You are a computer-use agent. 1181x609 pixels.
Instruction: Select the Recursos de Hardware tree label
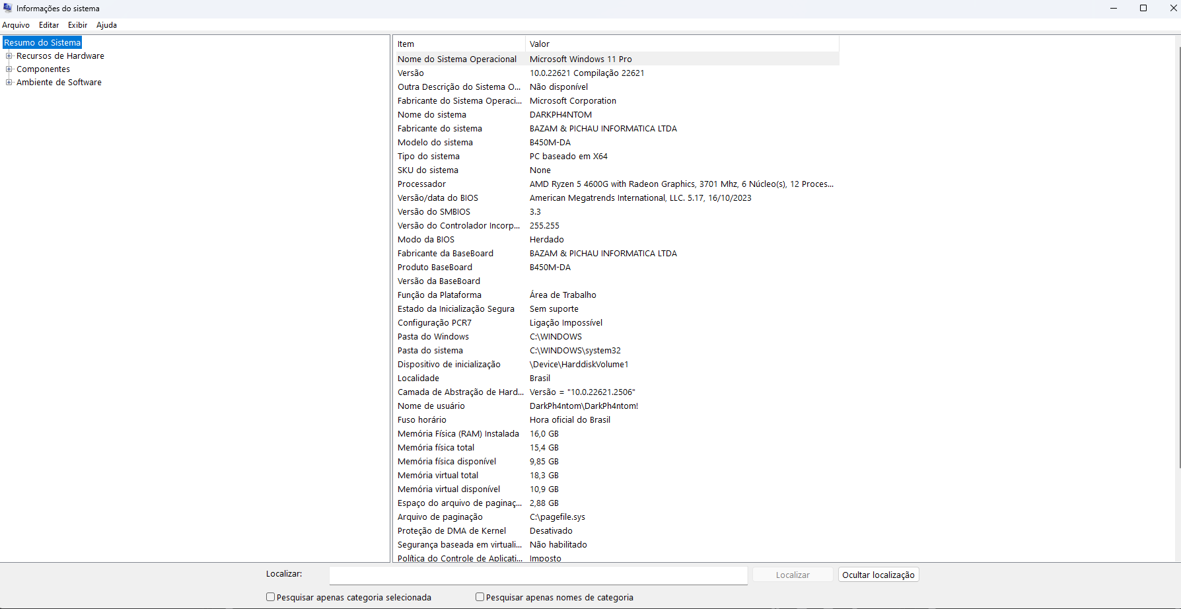point(60,56)
